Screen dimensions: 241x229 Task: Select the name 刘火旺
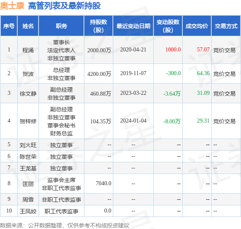pos(28,145)
